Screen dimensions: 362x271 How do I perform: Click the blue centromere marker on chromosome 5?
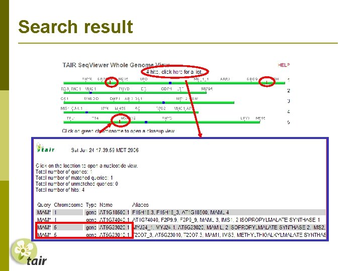[146, 122]
